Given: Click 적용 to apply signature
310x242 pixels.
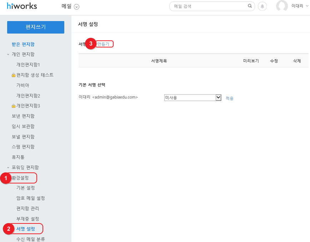Looking at the screenshot, I should [230, 98].
